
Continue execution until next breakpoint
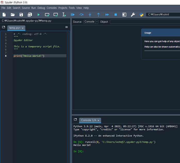107,15
